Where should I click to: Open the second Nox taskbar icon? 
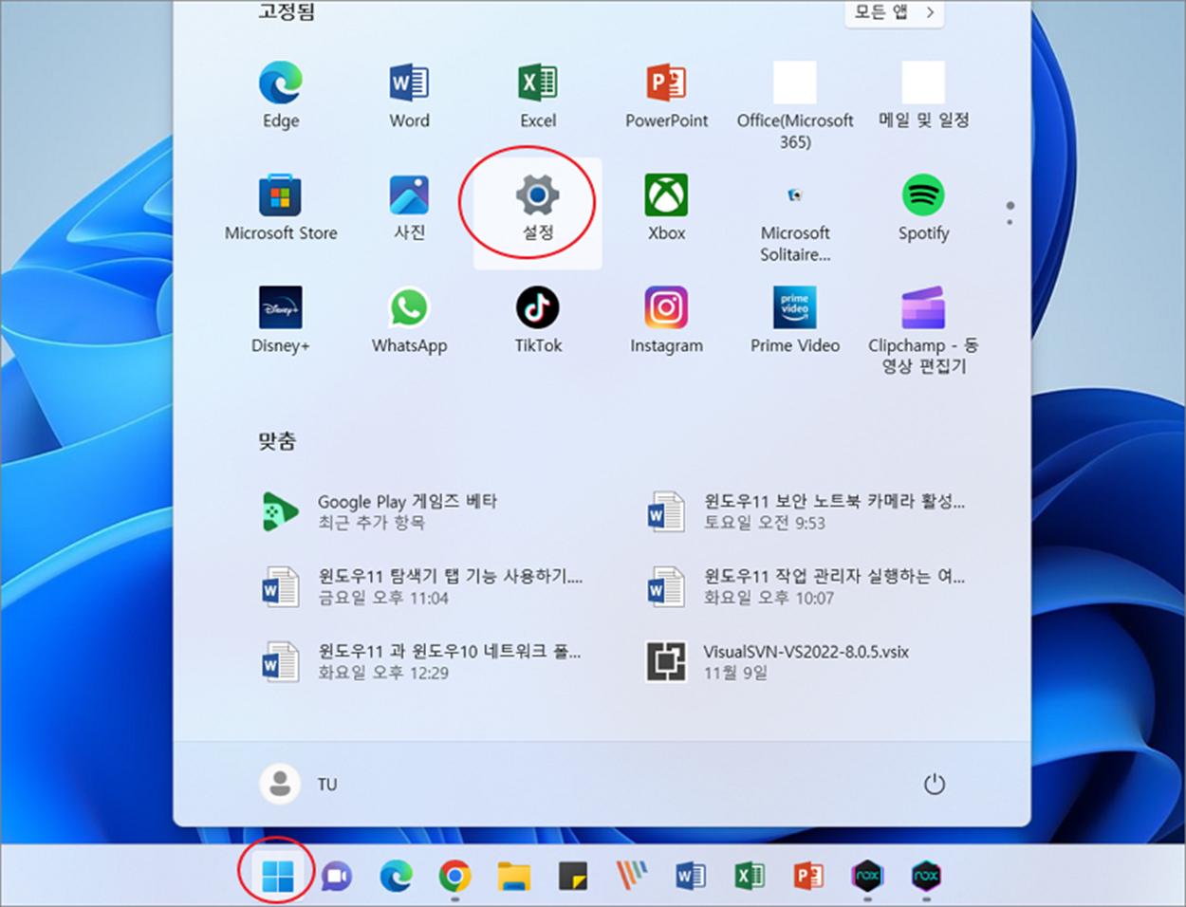(x=926, y=876)
